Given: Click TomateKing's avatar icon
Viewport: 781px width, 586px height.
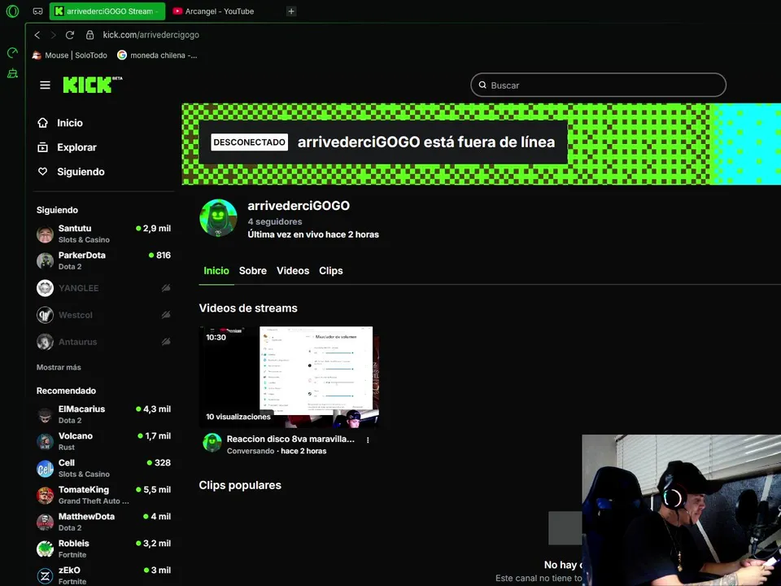Looking at the screenshot, I should tap(45, 496).
